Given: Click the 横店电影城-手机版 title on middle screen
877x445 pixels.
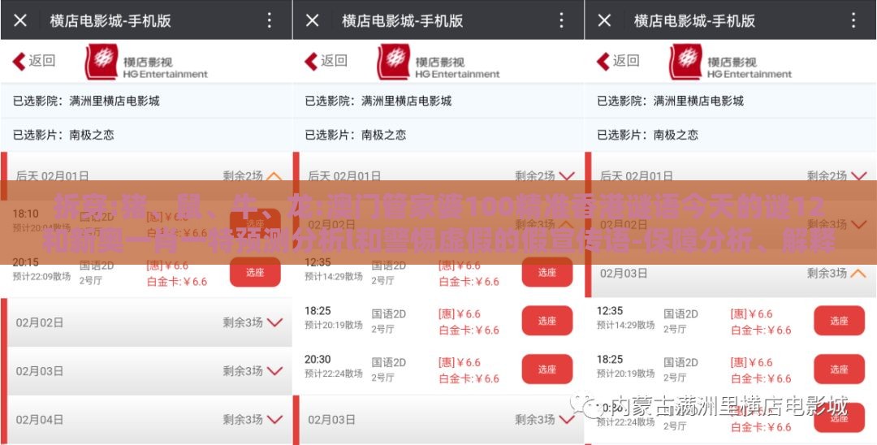Looking at the screenshot, I should (x=402, y=20).
